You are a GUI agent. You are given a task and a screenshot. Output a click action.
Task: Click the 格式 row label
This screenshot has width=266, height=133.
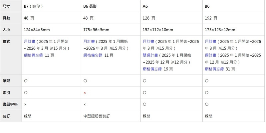(6, 42)
